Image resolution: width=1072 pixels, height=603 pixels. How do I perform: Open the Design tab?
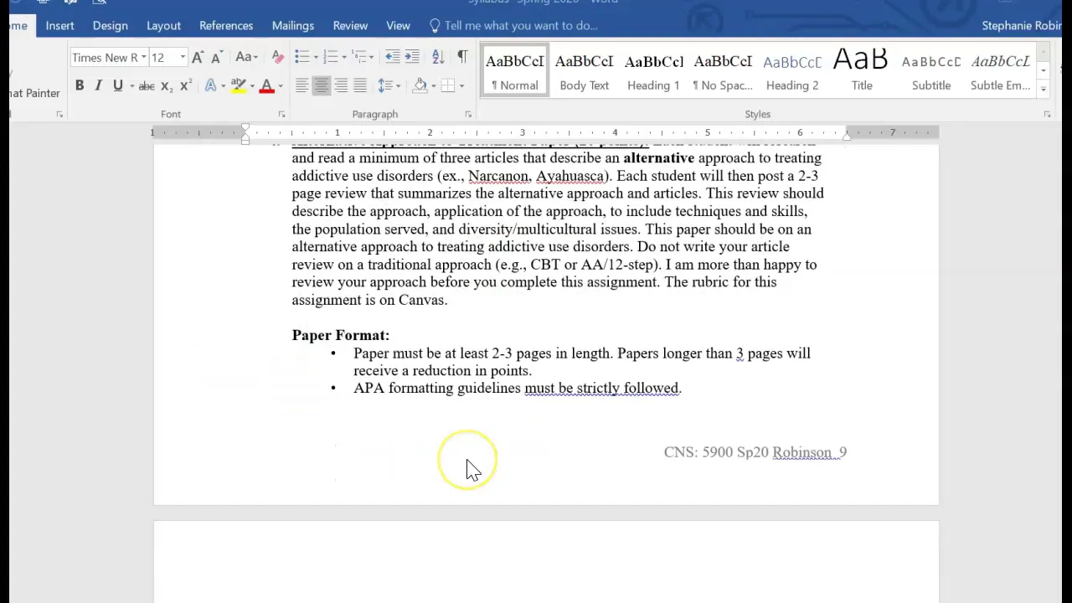pos(110,25)
